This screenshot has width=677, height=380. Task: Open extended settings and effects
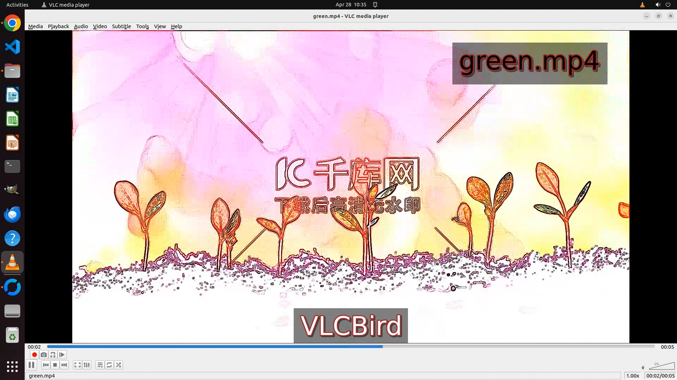[x=87, y=365]
